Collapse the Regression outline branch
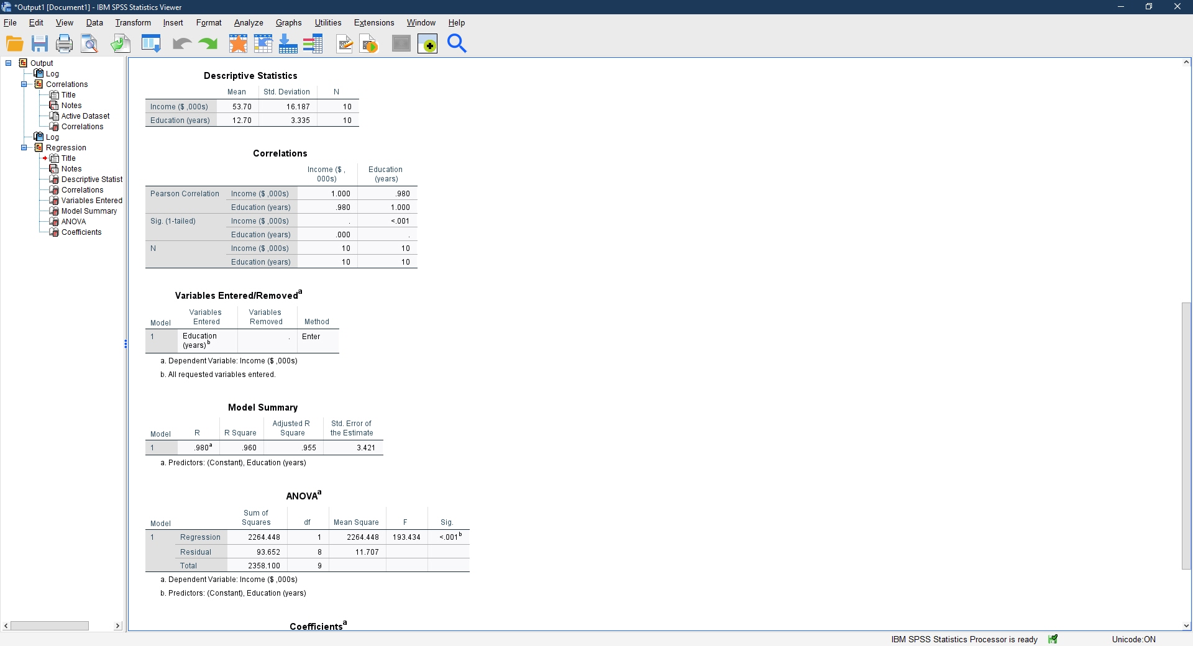The height and width of the screenshot is (646, 1193). pyautogui.click(x=24, y=147)
